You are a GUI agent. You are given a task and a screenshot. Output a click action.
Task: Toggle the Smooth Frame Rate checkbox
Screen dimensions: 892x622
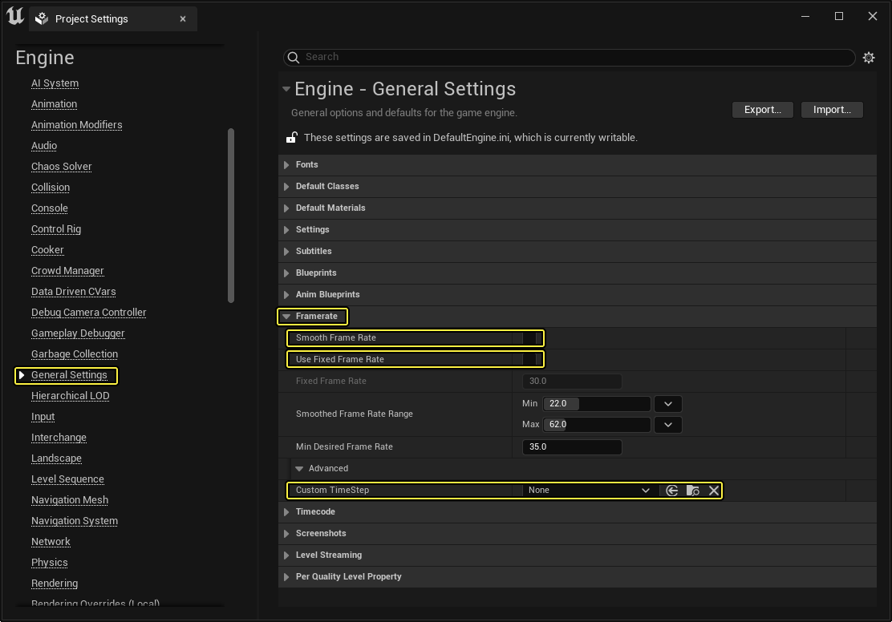pyautogui.click(x=529, y=338)
